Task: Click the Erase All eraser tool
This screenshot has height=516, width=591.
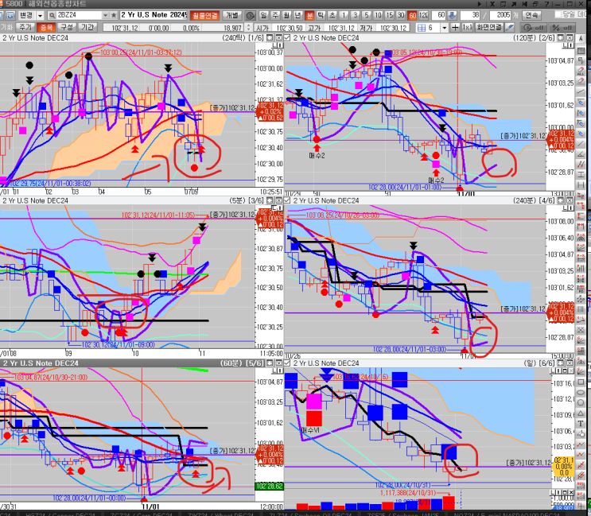Action: coord(581,71)
